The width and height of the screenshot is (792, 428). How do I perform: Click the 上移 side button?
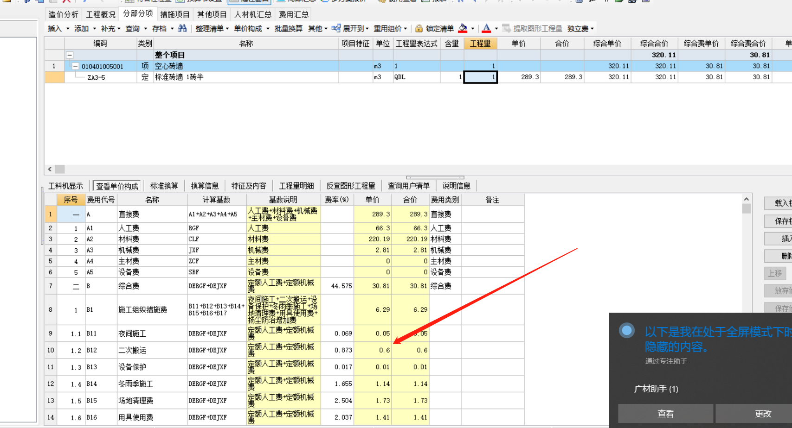[x=775, y=273]
